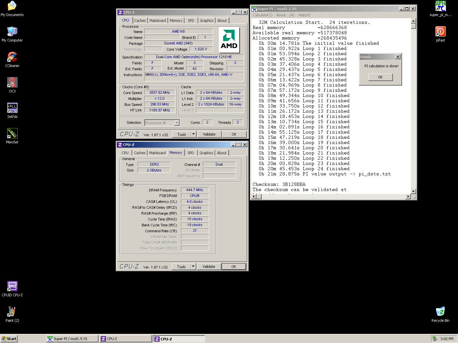This screenshot has width=458, height=343.
Task: Open the Graphics tab in upper CPU-Z window
Action: [x=207, y=21]
